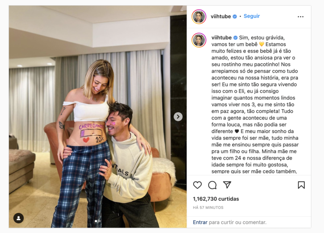This screenshot has width=324, height=233.
Task: Open viihtube profile picture in header
Action: click(199, 16)
